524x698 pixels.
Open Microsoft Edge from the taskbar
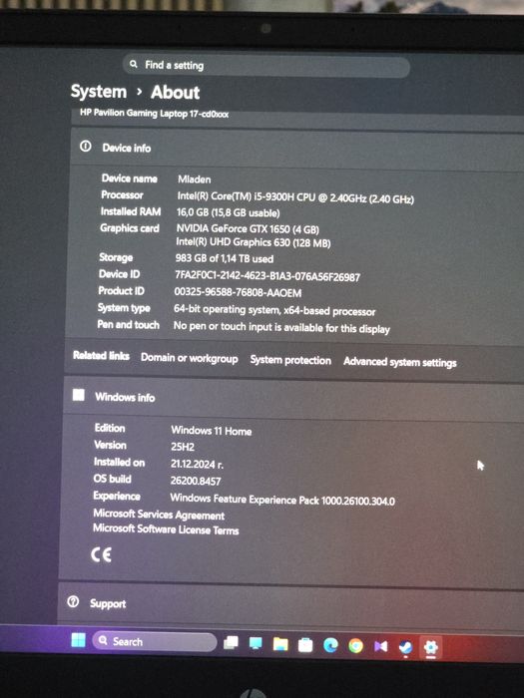point(330,645)
